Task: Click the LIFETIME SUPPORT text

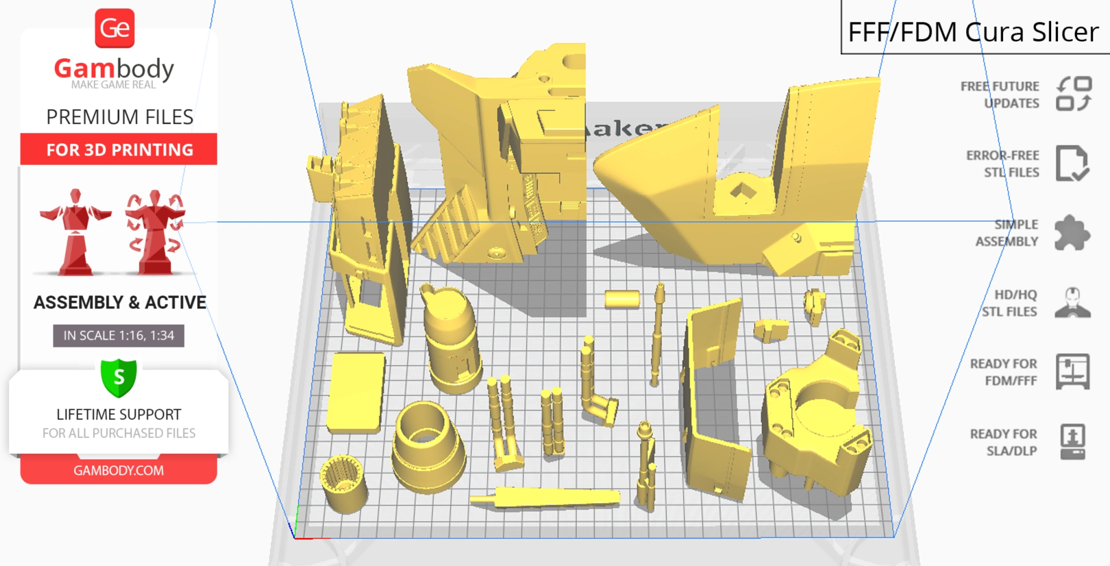Action: 118,414
